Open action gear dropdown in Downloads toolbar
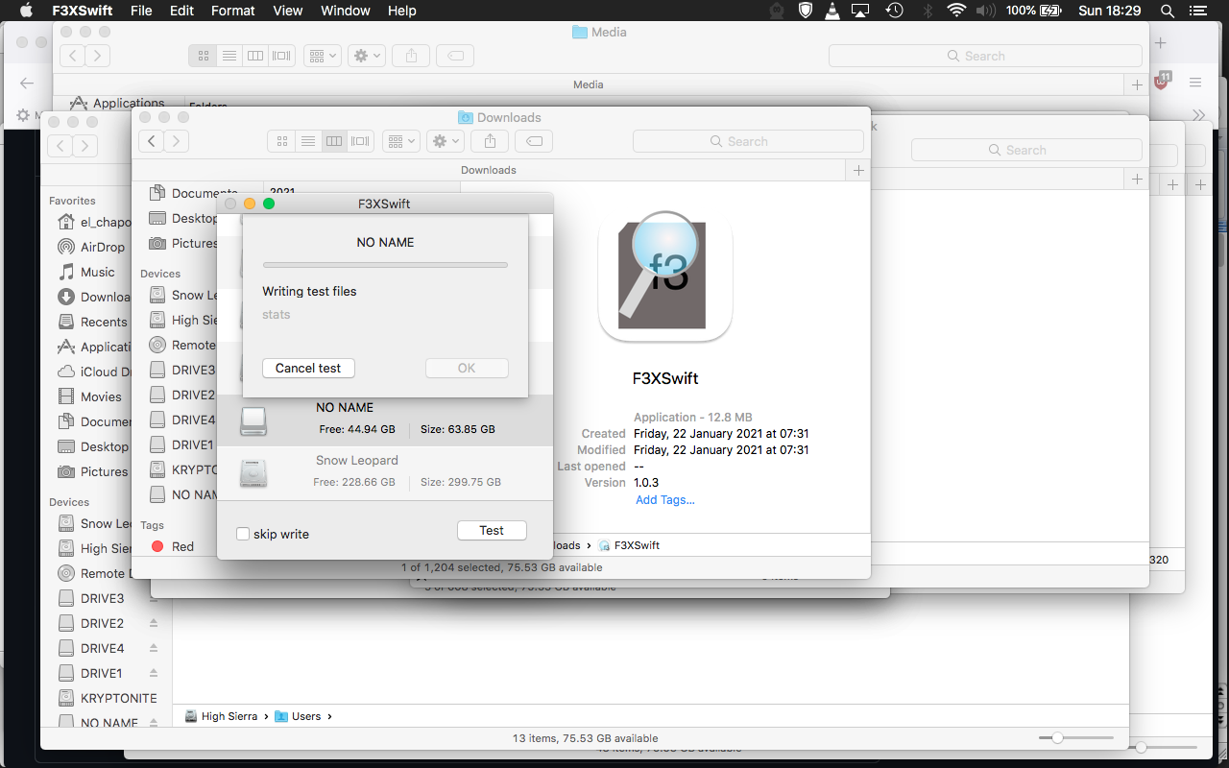 446,141
